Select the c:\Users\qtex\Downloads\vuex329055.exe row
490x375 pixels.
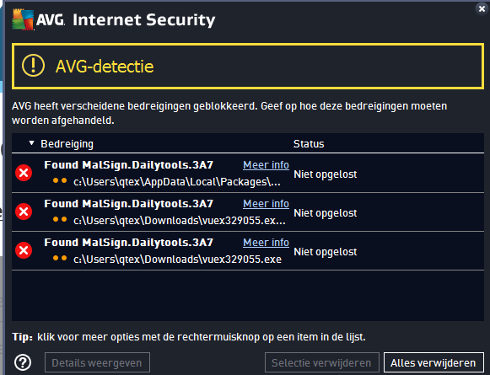coord(248,251)
